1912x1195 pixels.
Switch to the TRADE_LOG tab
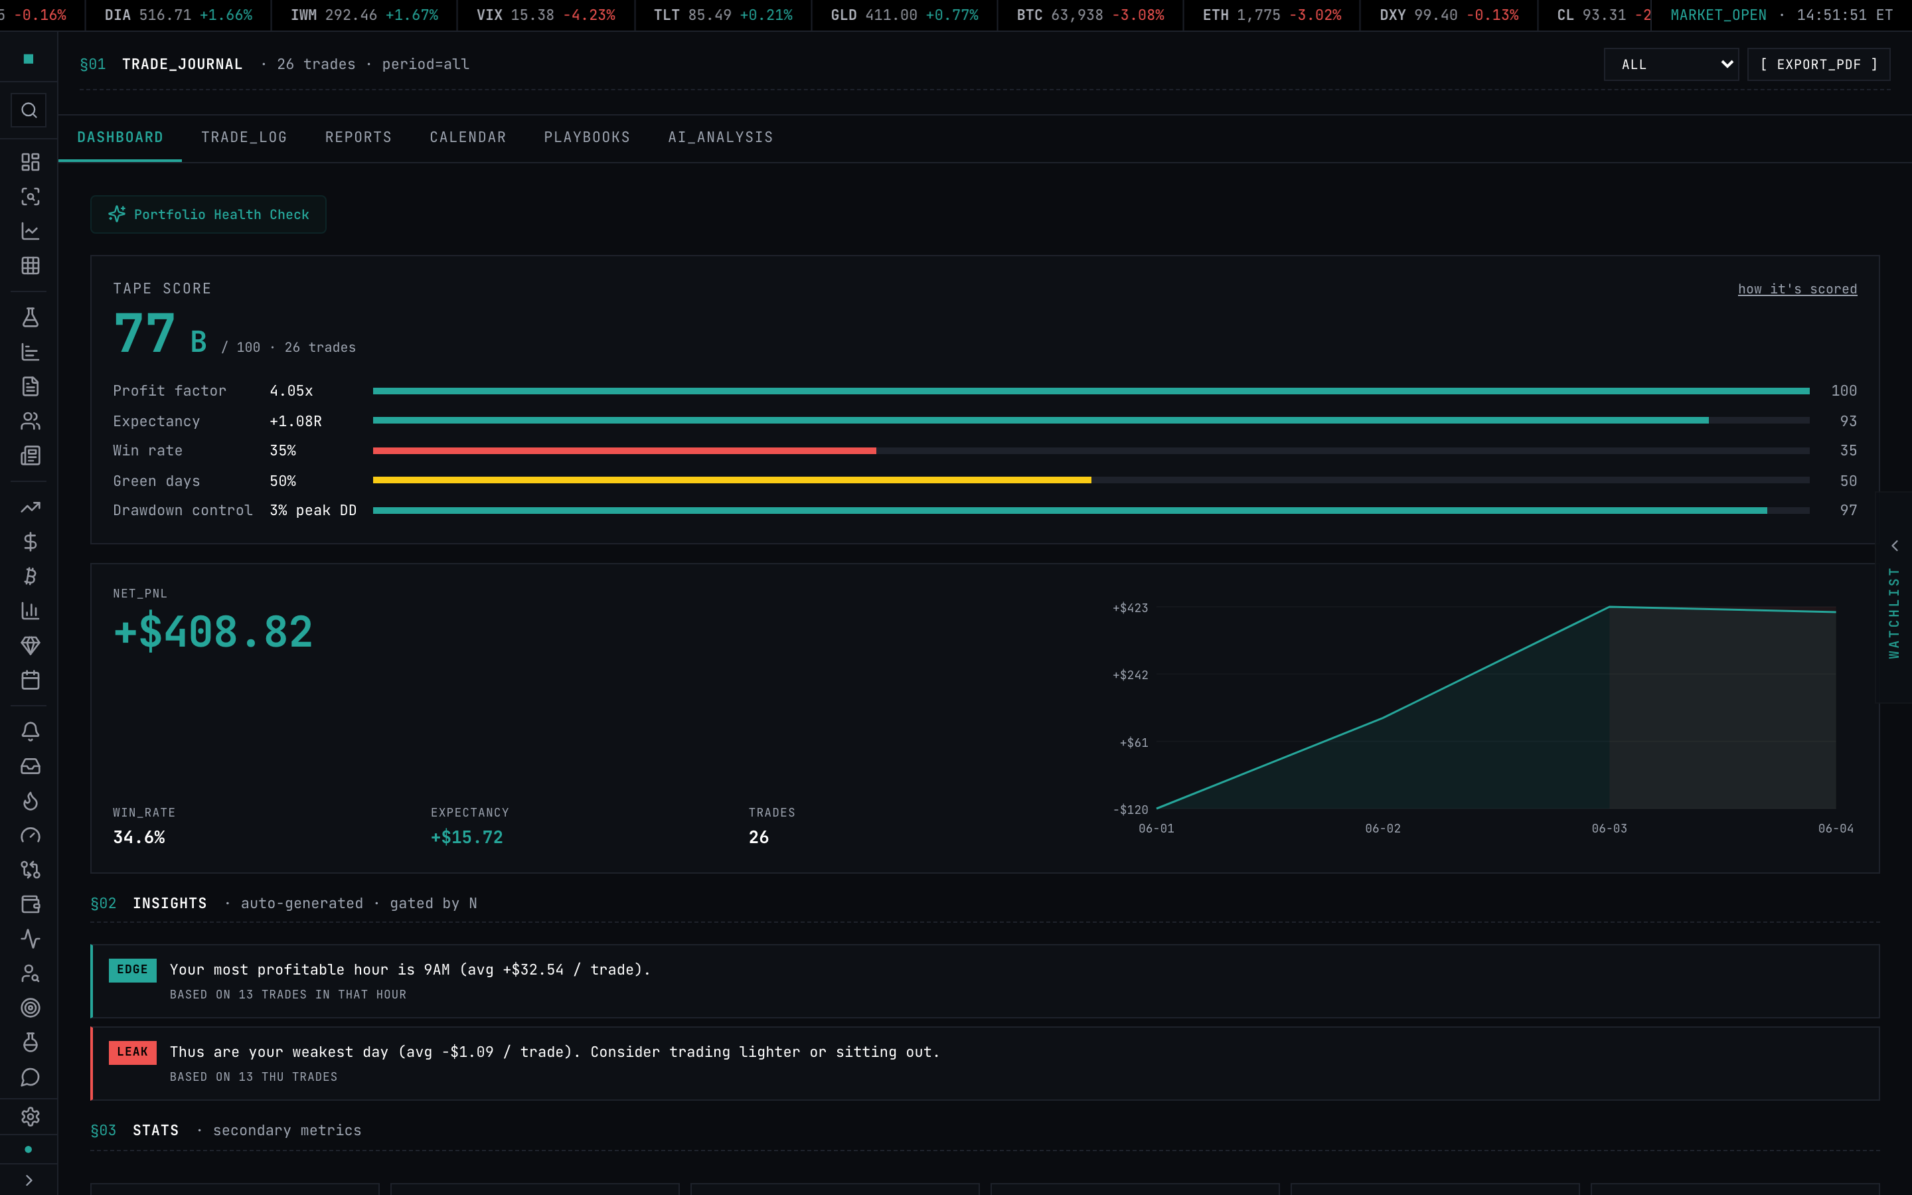click(x=244, y=137)
